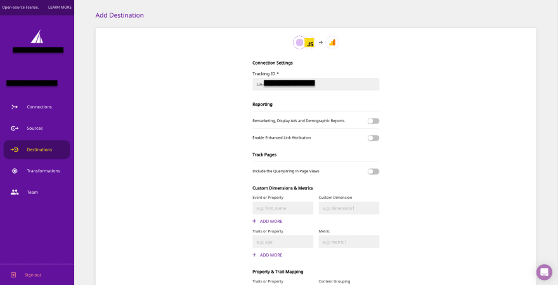Click the Event or Property input field
Viewport: 558px width, 285px height.
[x=283, y=208]
